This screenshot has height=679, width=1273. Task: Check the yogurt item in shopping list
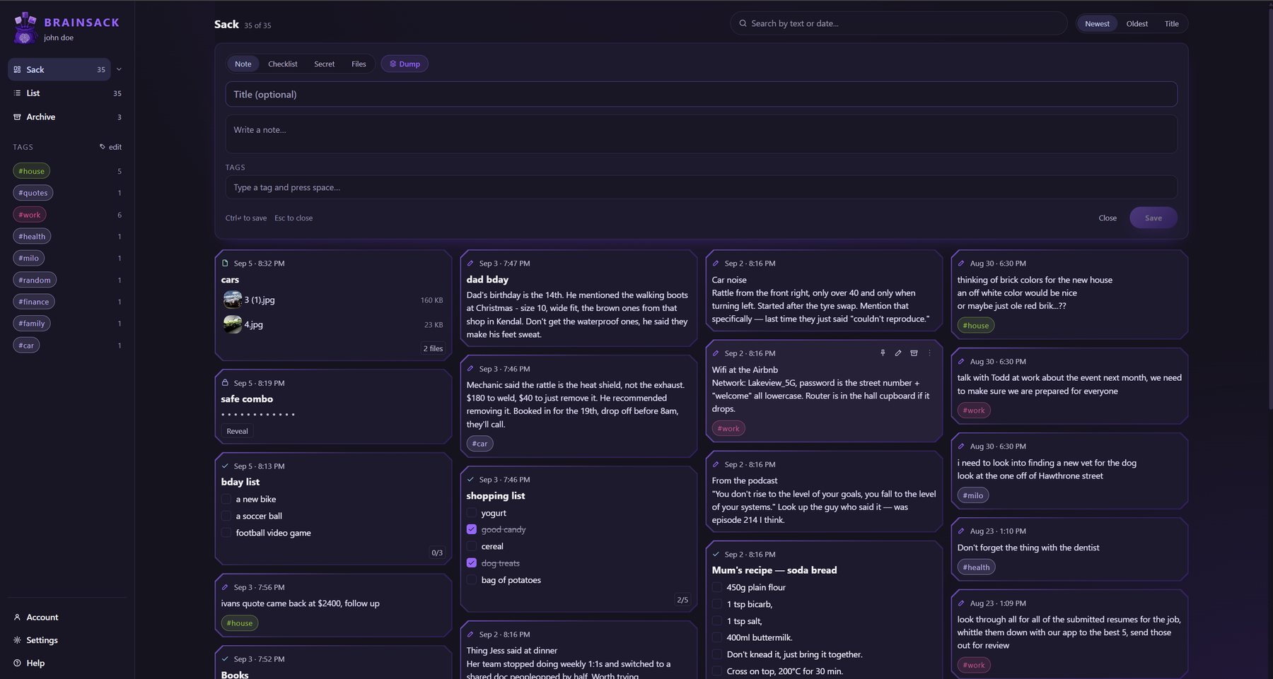[x=472, y=513]
